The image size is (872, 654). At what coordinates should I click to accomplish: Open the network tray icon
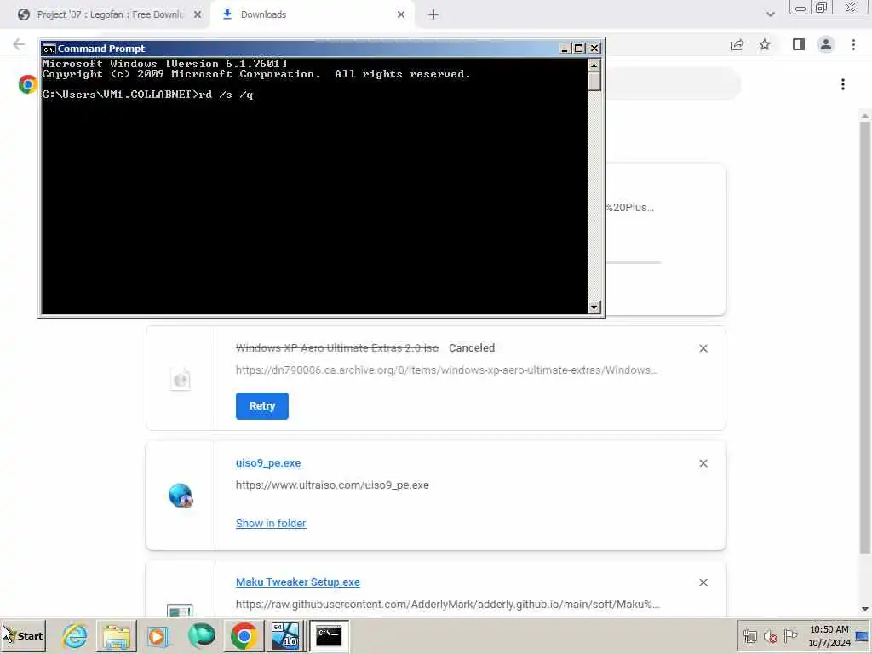pyautogui.click(x=750, y=636)
